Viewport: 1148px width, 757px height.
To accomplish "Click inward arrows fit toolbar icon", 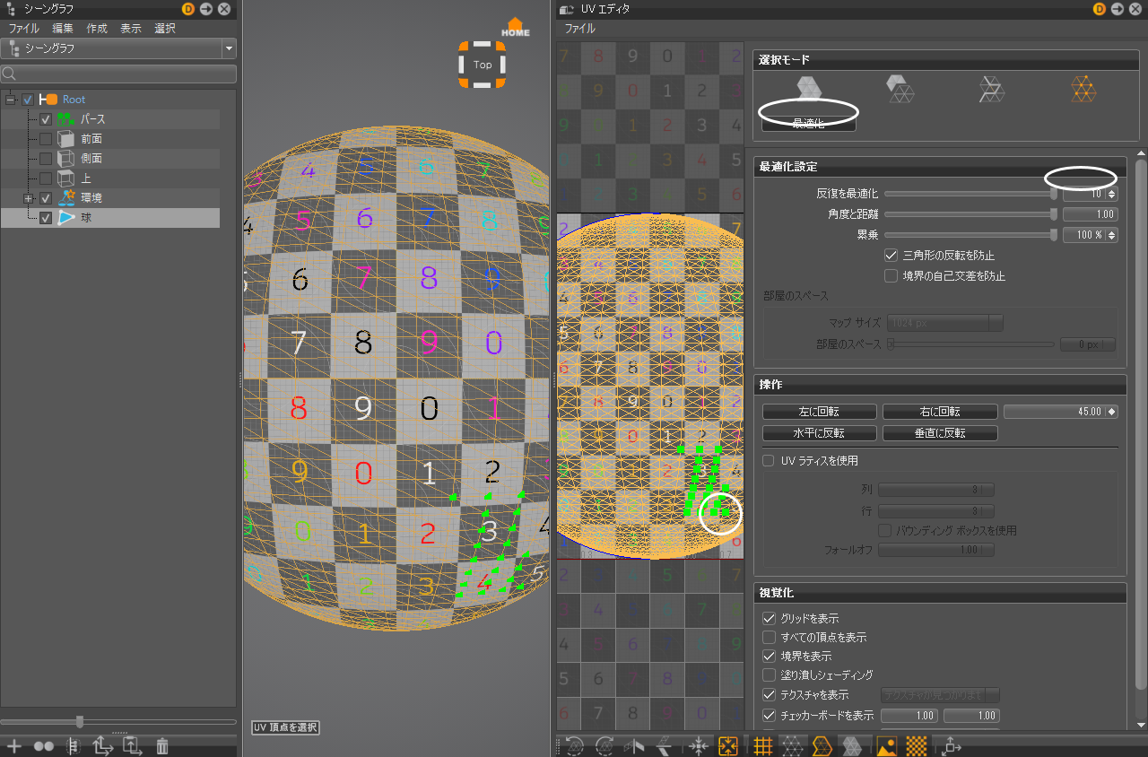I will coord(700,745).
